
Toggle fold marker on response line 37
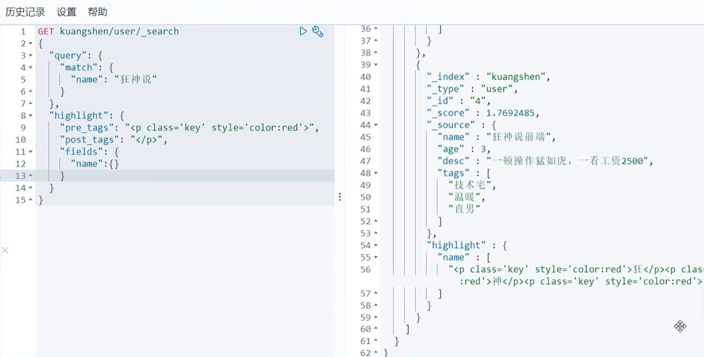pos(376,41)
